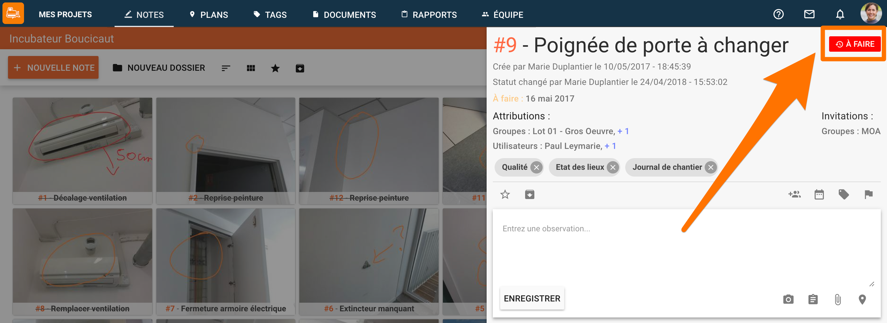Switch to the PLANS tab
887x323 pixels.
pyautogui.click(x=209, y=14)
